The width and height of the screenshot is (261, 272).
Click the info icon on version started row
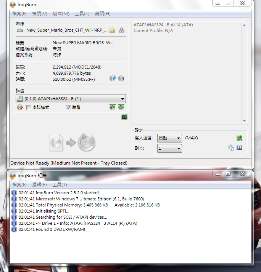click(x=14, y=193)
